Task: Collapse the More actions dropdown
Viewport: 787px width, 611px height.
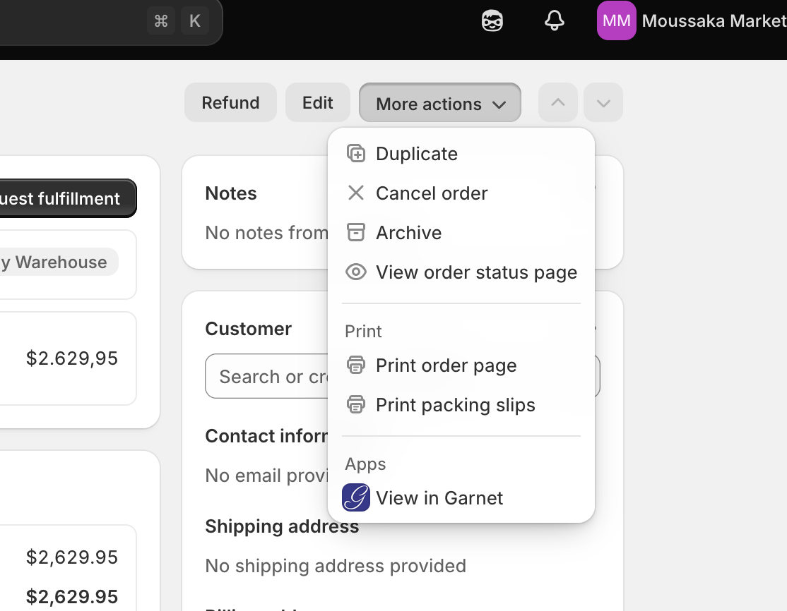Action: pyautogui.click(x=439, y=103)
